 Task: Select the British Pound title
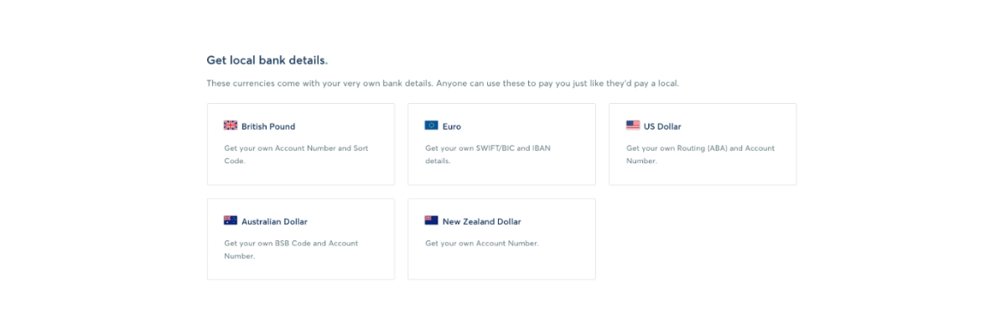click(x=268, y=126)
